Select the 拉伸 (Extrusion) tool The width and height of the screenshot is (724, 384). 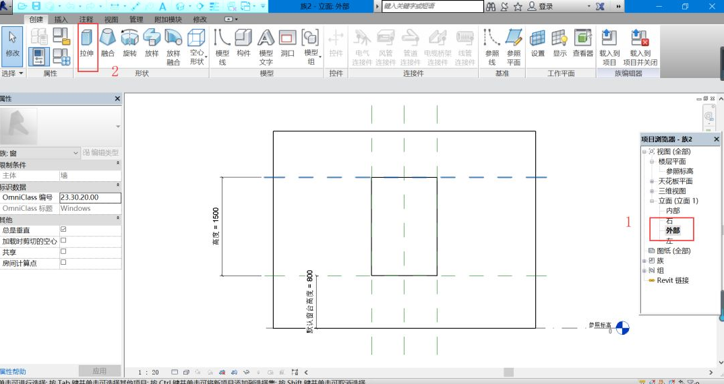pyautogui.click(x=87, y=43)
